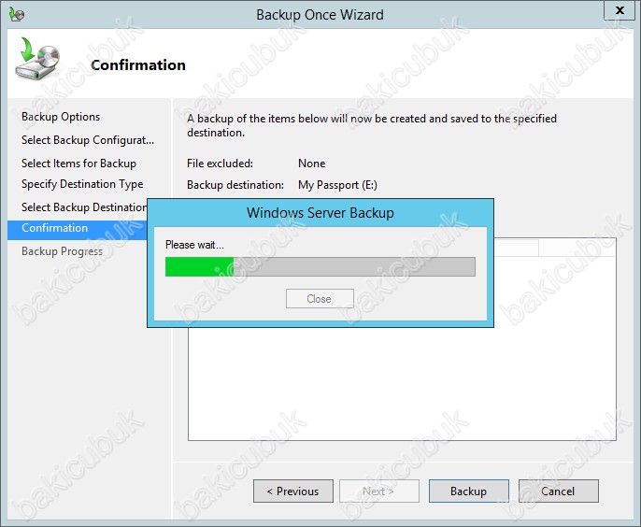Open the Select Backup Configuration step

tap(88, 140)
